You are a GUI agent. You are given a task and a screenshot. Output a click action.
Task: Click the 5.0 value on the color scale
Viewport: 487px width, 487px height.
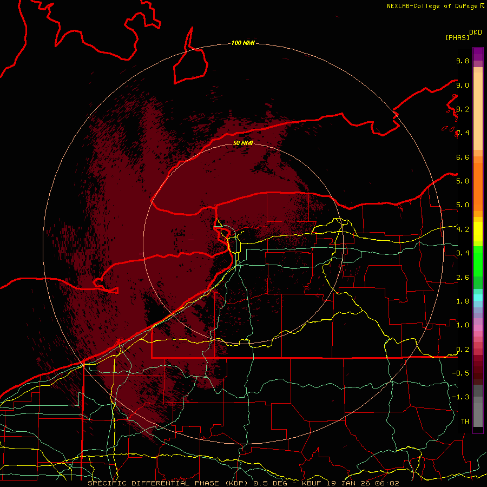[x=463, y=205]
